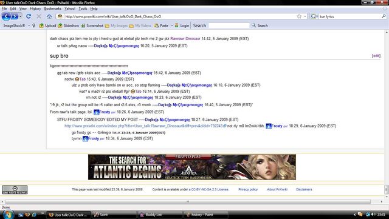Image resolution: width=389 pixels, height=219 pixels.
Task: Click the Tab smiley avatar icon at 15:43
Action: pos(77,79)
